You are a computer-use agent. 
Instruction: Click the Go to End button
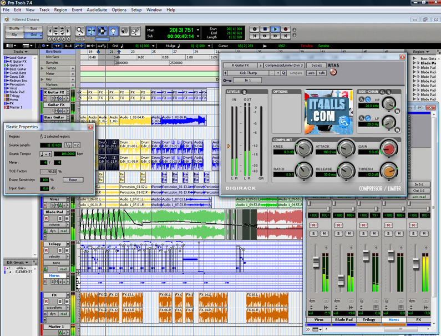pos(286,36)
